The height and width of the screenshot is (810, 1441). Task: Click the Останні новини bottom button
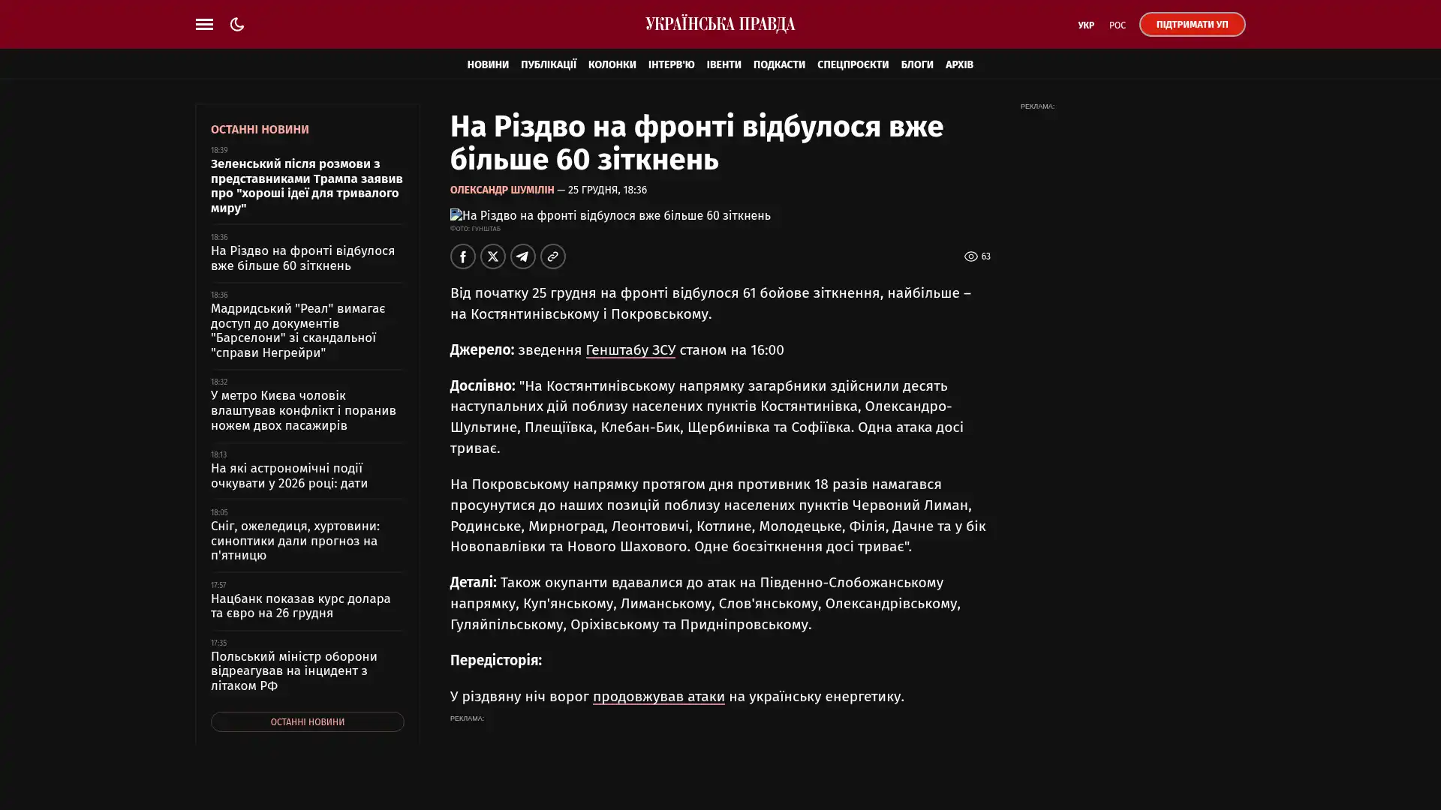point(307,721)
